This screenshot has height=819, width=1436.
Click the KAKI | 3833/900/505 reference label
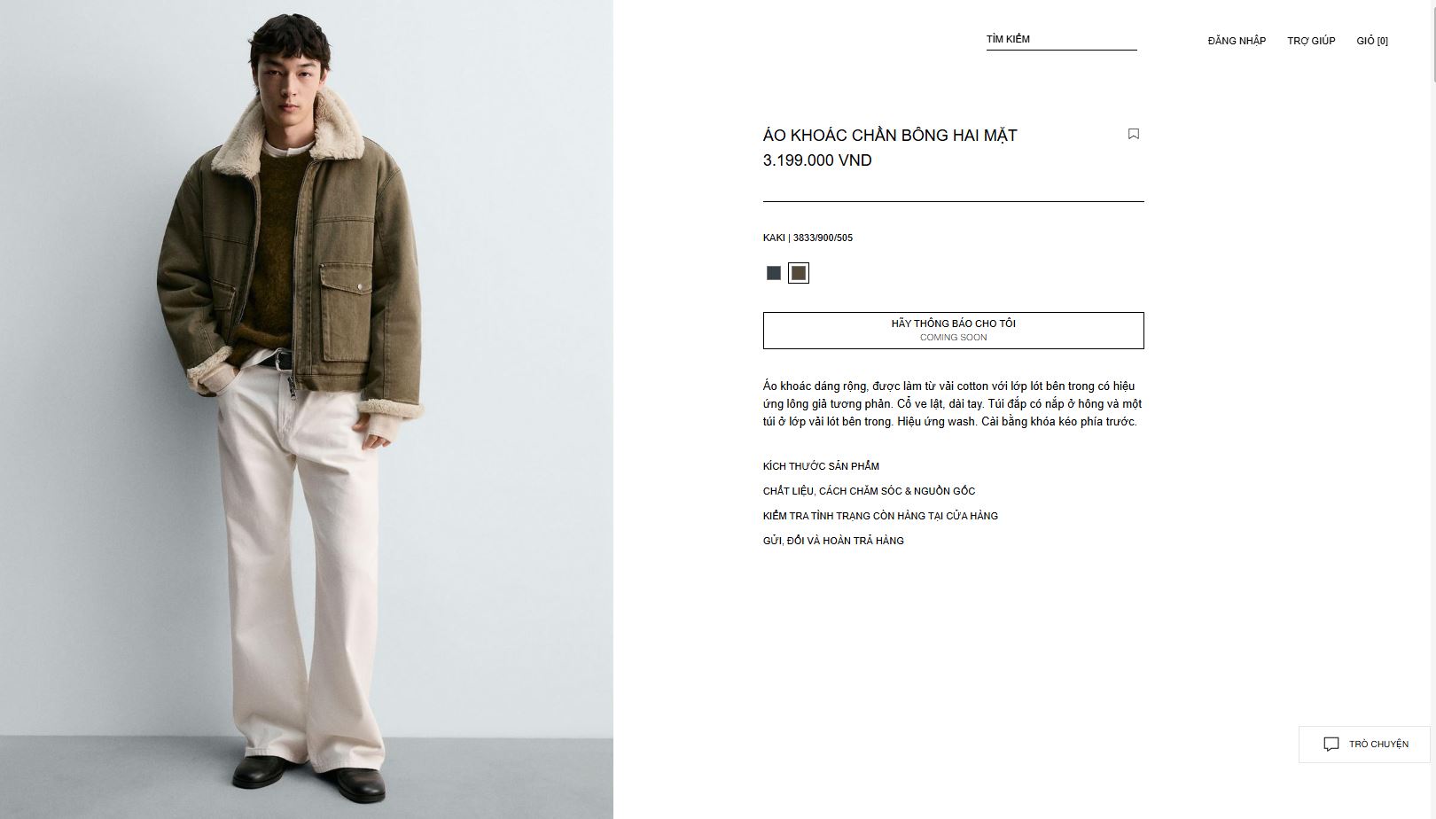(x=808, y=238)
